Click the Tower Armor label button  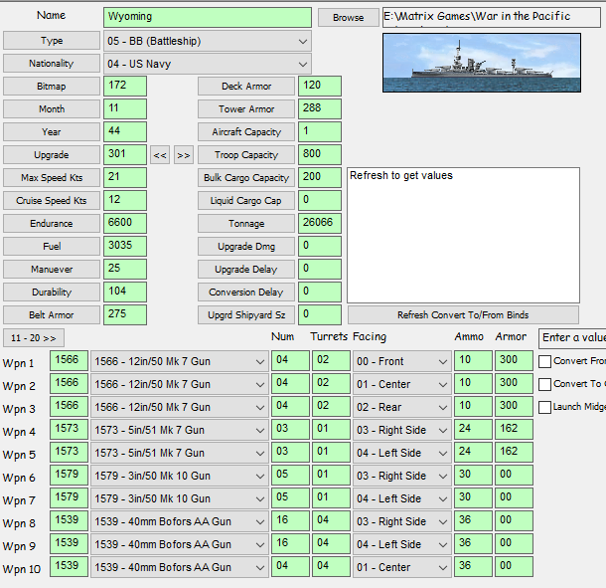246,109
